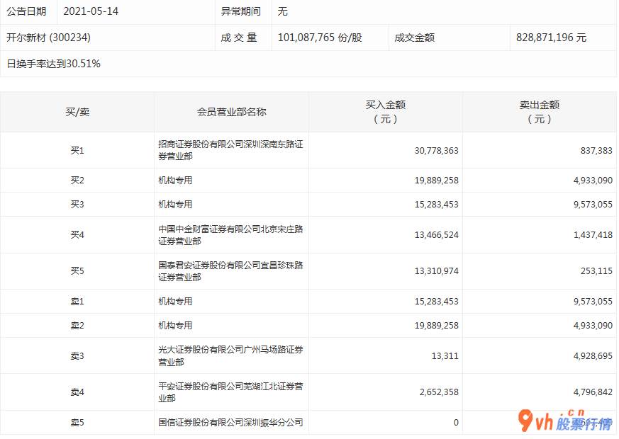619x439 pixels.
Task: Click 国泰君安证券宜昌珍珠路证券营业部 name
Action: click(231, 271)
